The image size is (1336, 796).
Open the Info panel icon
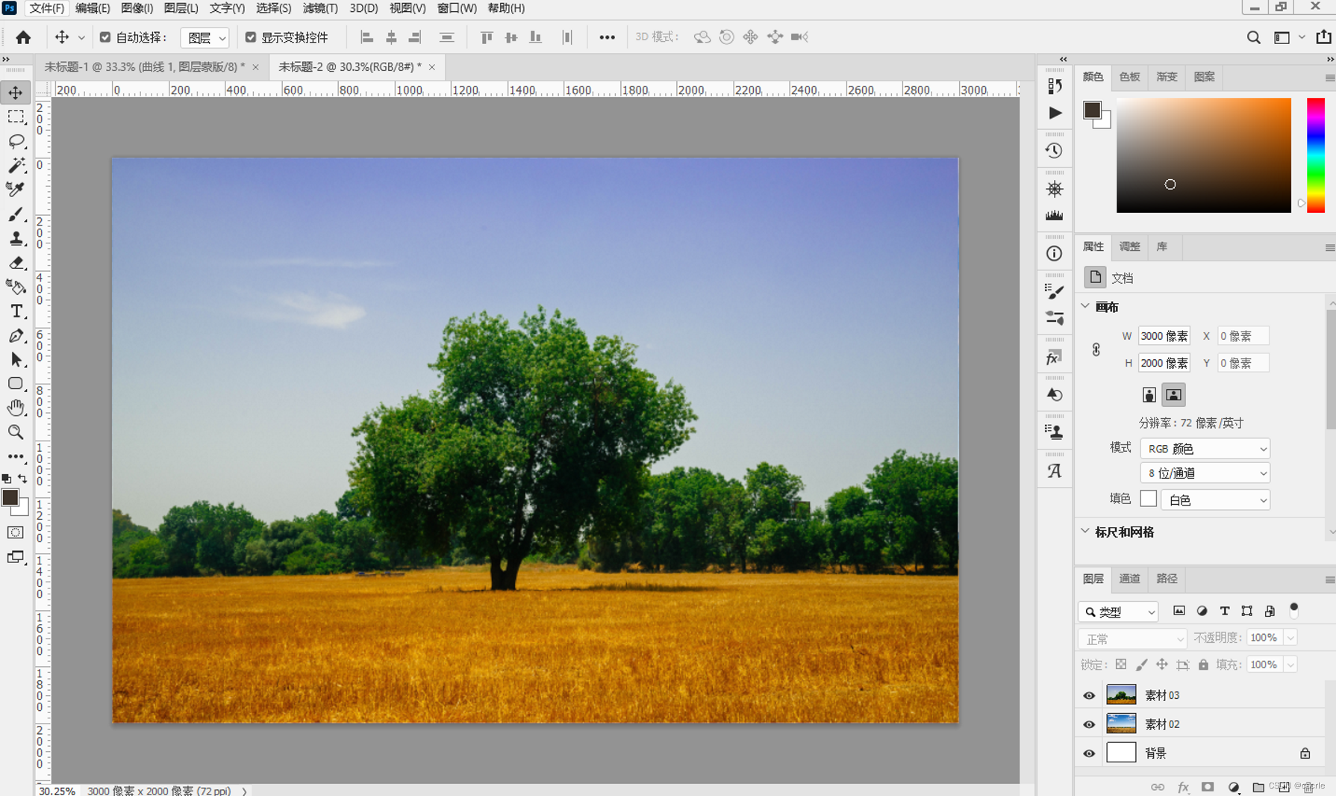point(1054,254)
